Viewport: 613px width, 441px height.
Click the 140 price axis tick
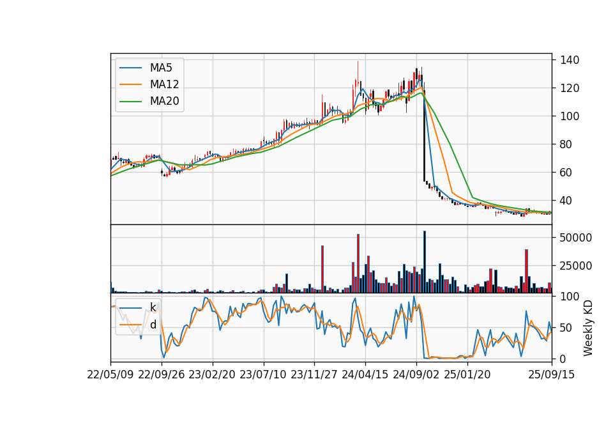coord(570,60)
